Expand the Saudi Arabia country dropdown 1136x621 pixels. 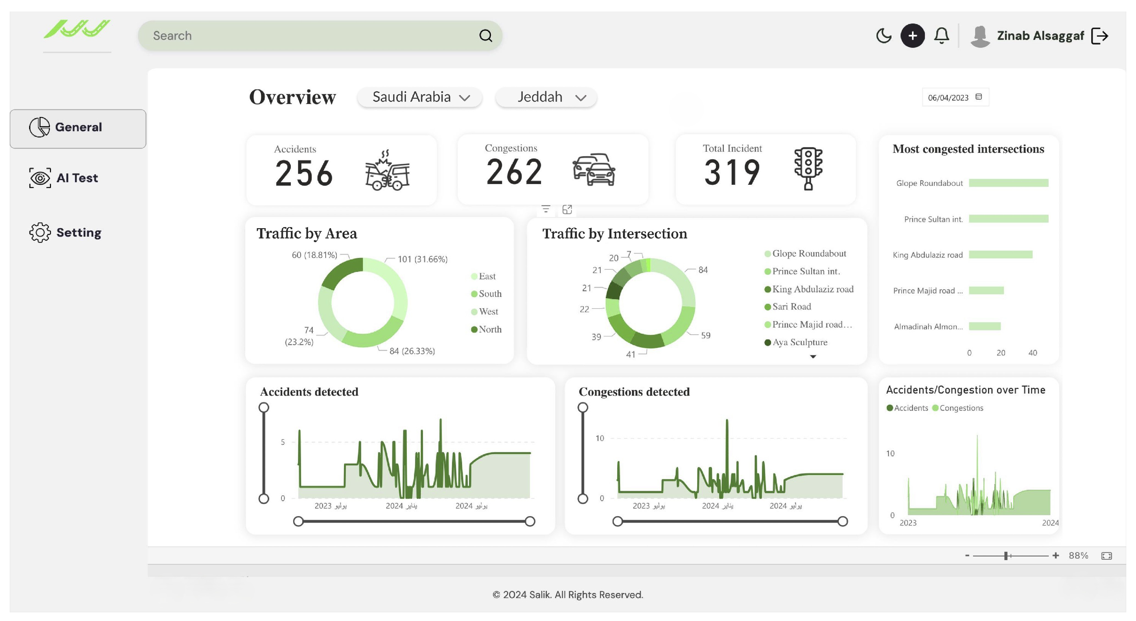pos(419,97)
